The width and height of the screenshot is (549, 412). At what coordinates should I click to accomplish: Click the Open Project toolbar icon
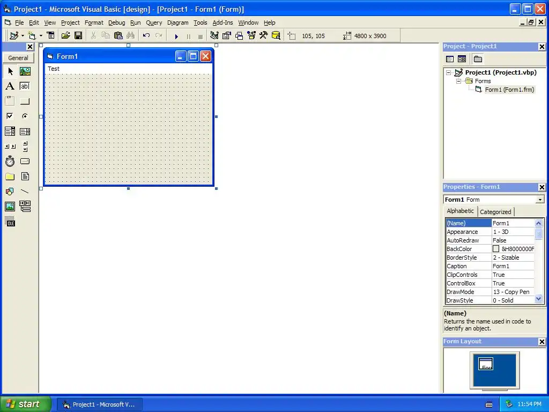pyautogui.click(x=66, y=36)
